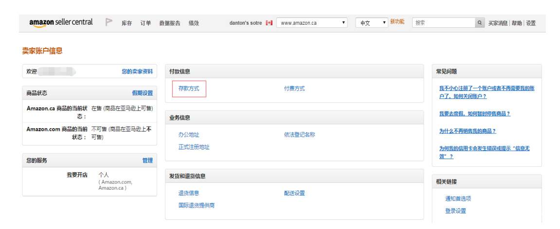Open 存款方式 under 付款信息
This screenshot has height=229, width=560.
click(x=189, y=89)
